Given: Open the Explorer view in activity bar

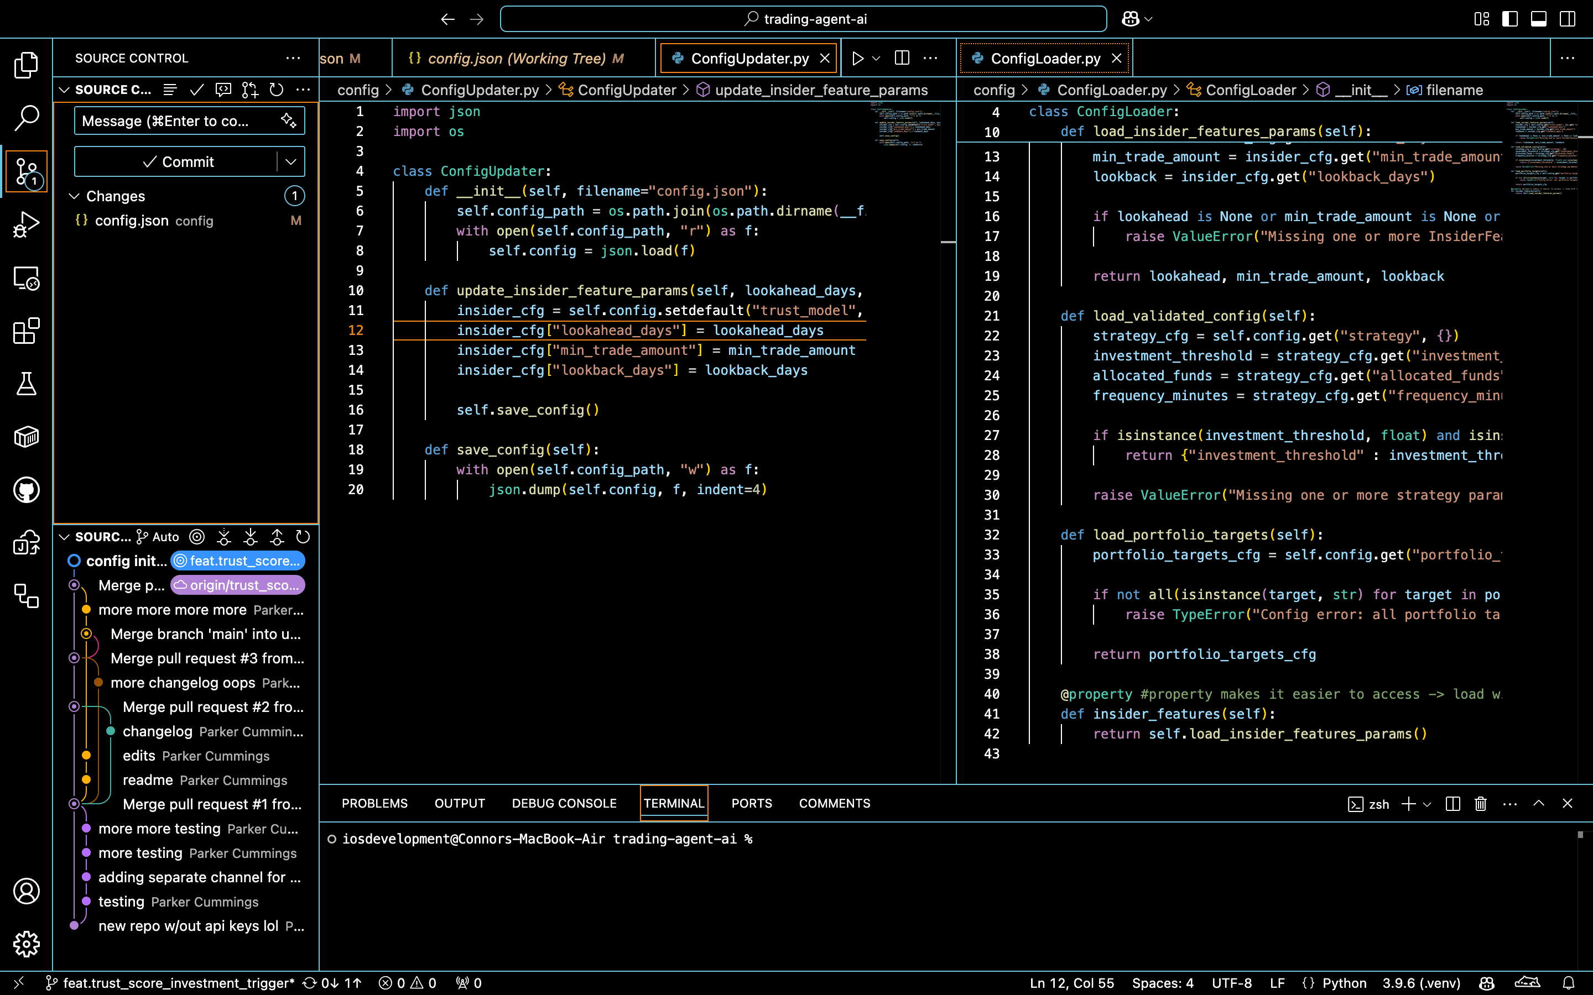Looking at the screenshot, I should (x=27, y=65).
